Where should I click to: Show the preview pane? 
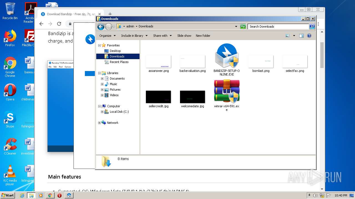pos(301,36)
